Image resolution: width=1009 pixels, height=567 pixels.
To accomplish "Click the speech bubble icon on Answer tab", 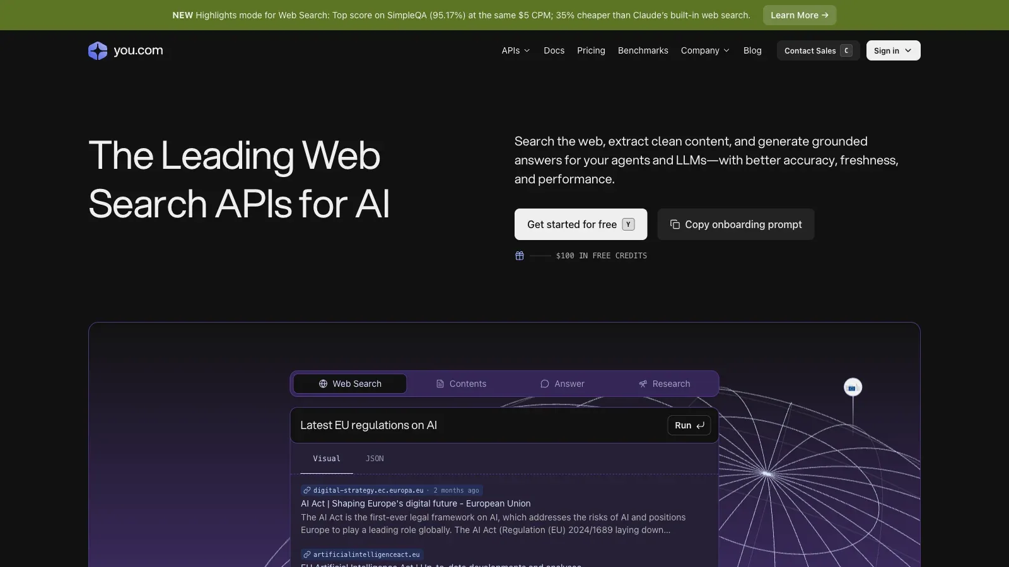I will pyautogui.click(x=545, y=384).
